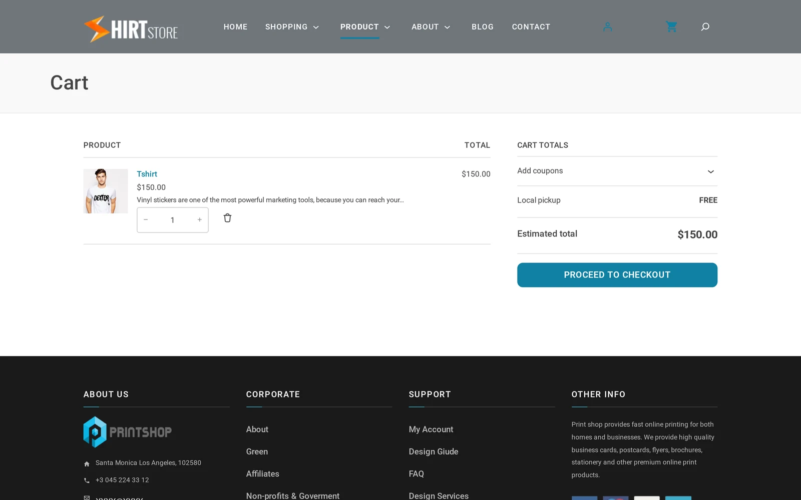
Task: Click the phone icon in footer
Action: [87, 480]
